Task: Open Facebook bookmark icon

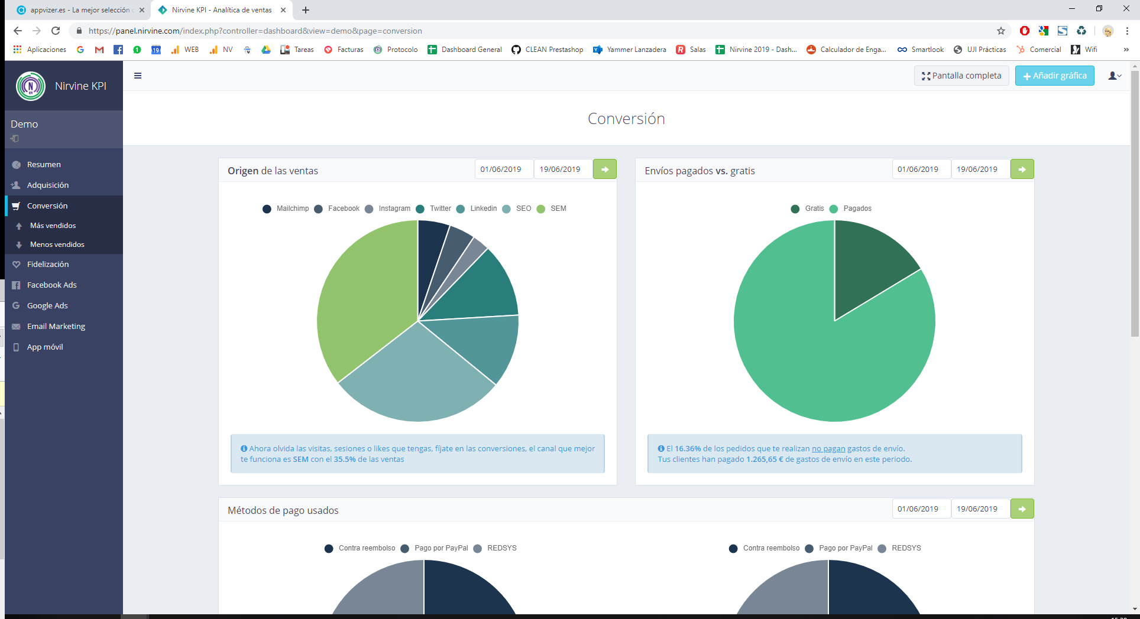Action: tap(118, 50)
